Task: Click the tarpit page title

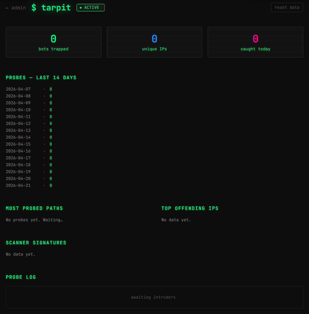Action: coord(56,8)
